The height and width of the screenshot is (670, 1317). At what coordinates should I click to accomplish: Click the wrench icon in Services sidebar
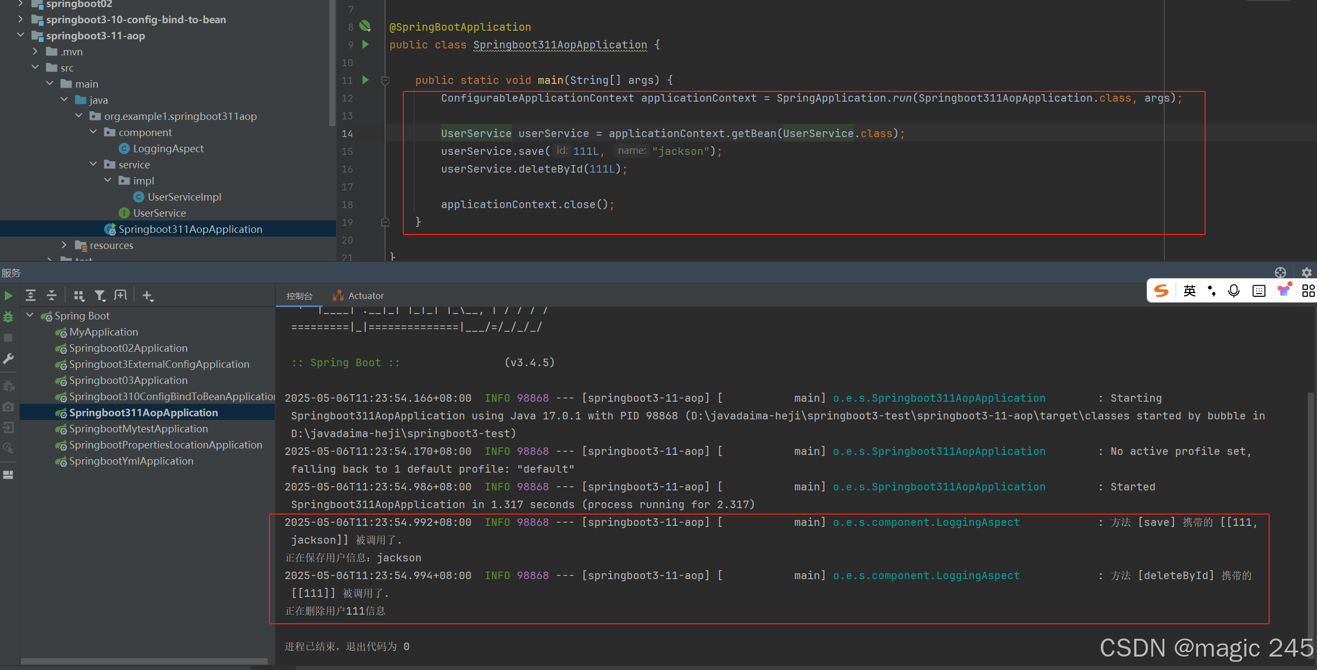coord(8,359)
